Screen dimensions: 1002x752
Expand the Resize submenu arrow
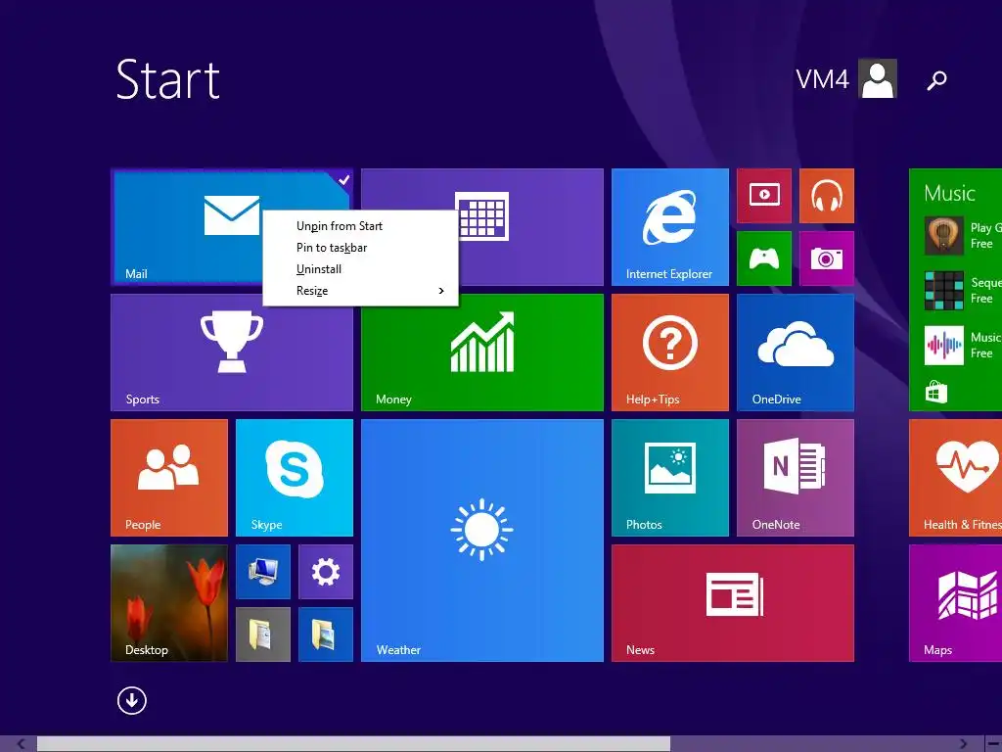click(441, 291)
